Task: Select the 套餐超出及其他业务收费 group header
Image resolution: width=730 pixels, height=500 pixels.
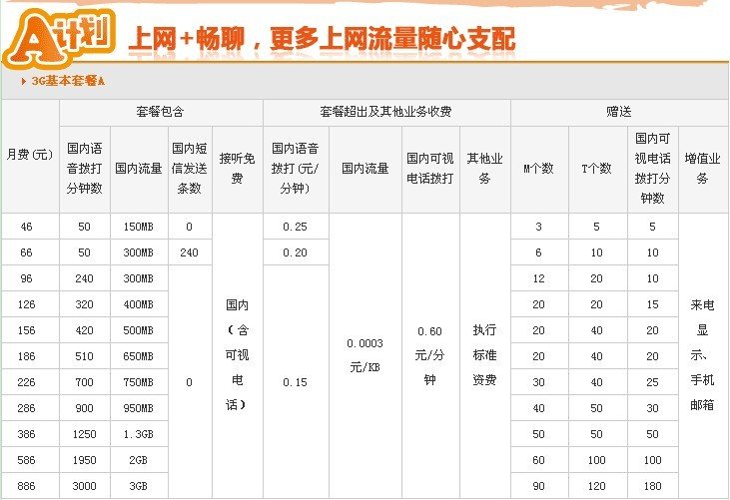Action: click(385, 112)
